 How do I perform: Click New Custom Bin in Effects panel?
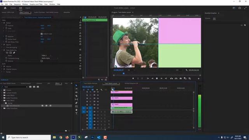click(x=66, y=131)
